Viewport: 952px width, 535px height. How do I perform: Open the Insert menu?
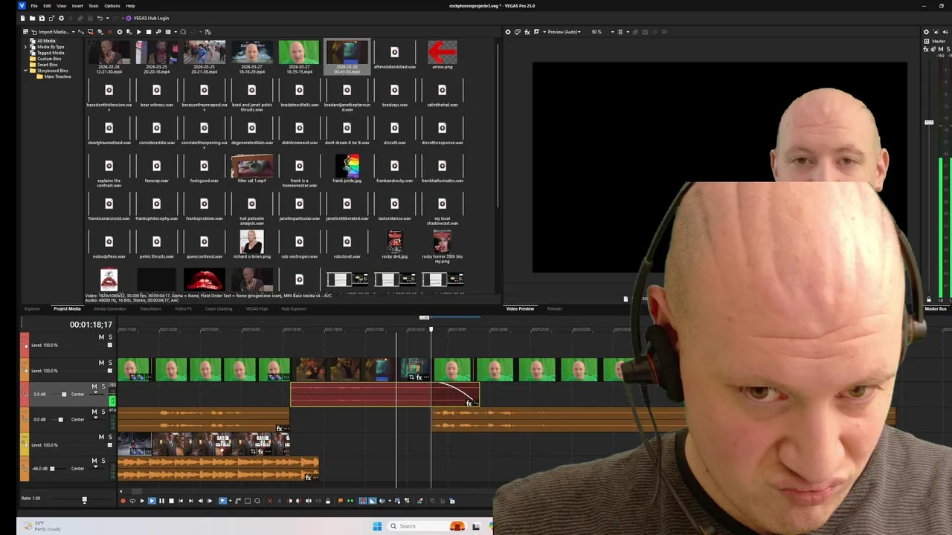(77, 6)
